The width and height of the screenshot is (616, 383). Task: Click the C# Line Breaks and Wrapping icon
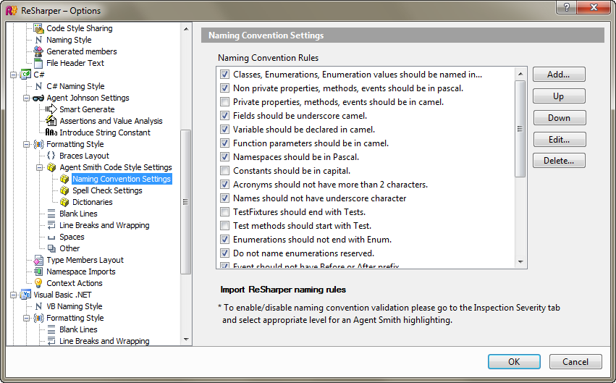pyautogui.click(x=51, y=225)
